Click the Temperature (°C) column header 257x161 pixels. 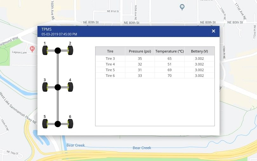169,51
